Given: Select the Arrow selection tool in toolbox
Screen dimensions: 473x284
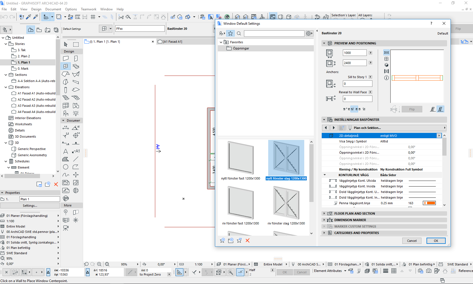Looking at the screenshot, I should [66, 44].
